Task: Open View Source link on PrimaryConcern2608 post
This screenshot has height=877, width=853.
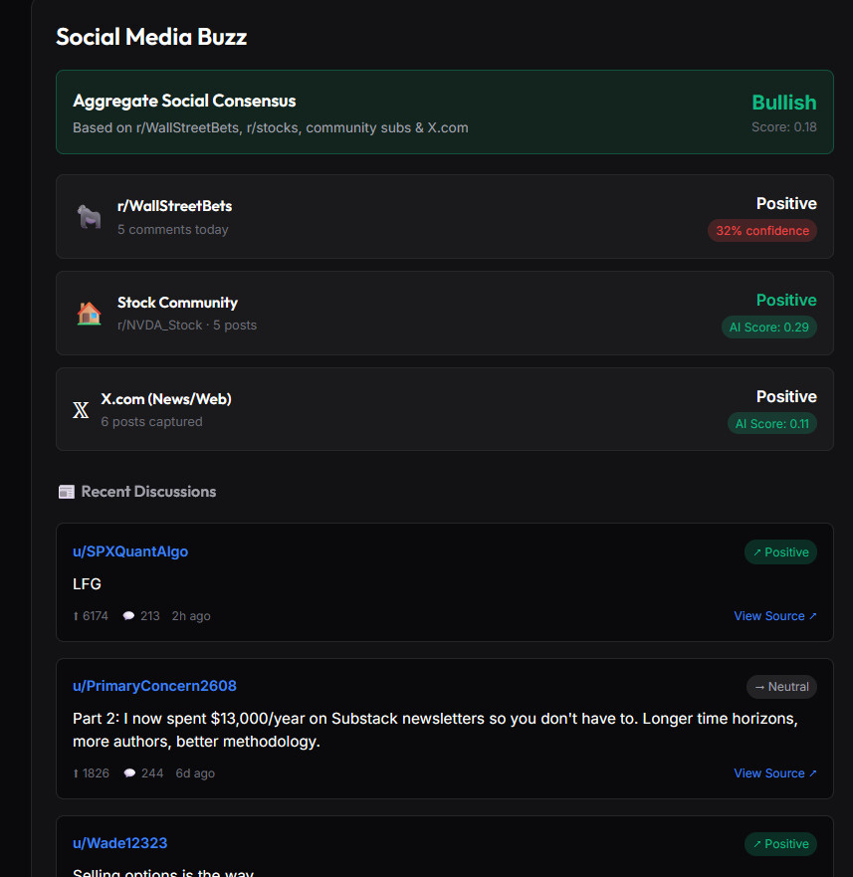Action: tap(774, 773)
